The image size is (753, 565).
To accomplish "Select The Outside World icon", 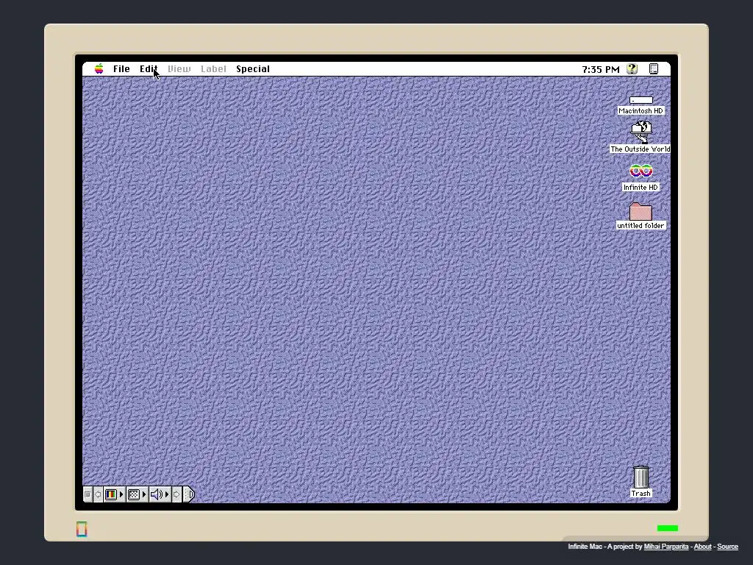I will click(x=640, y=132).
